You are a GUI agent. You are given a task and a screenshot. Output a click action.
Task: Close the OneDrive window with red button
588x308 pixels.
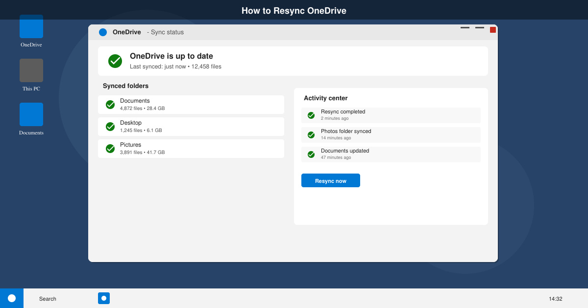click(493, 30)
